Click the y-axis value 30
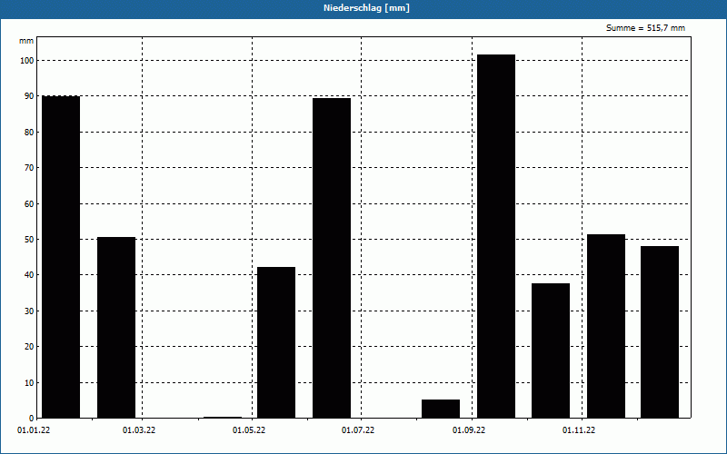Viewport: 727px width, 454px height. pyautogui.click(x=30, y=311)
